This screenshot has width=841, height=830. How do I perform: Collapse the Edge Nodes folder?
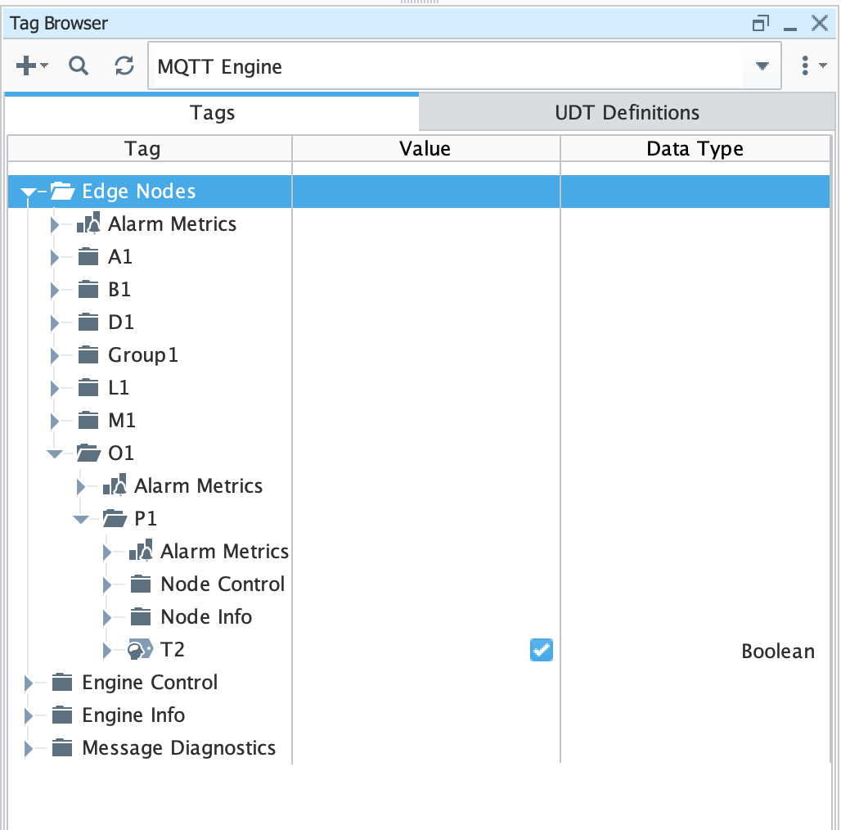tap(29, 192)
